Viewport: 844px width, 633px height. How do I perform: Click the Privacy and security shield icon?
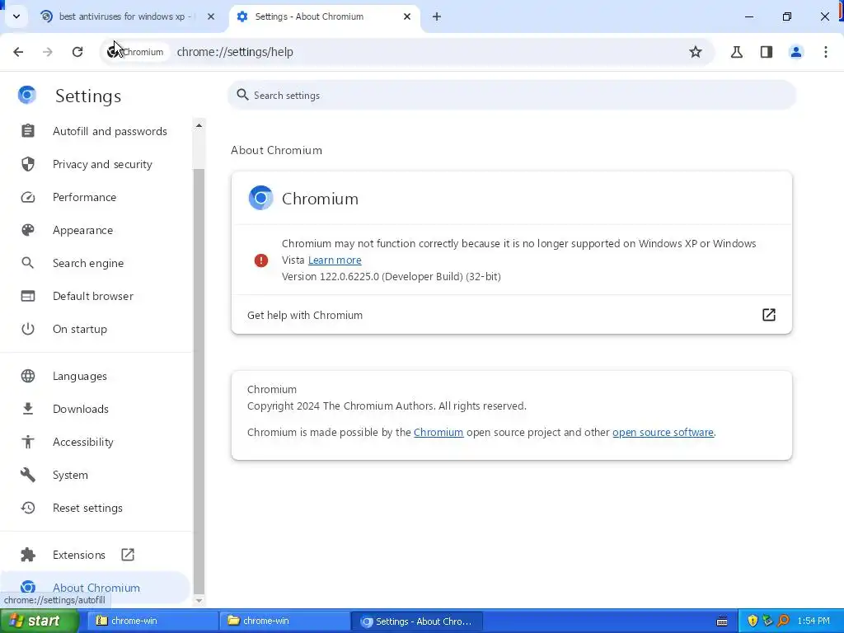coord(28,164)
